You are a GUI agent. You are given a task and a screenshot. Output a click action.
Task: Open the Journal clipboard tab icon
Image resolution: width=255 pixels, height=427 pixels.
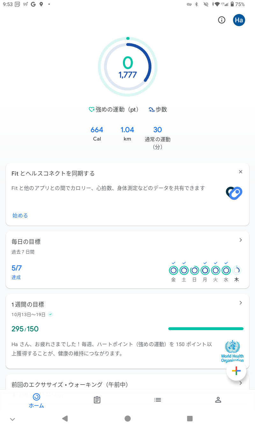pos(97,400)
